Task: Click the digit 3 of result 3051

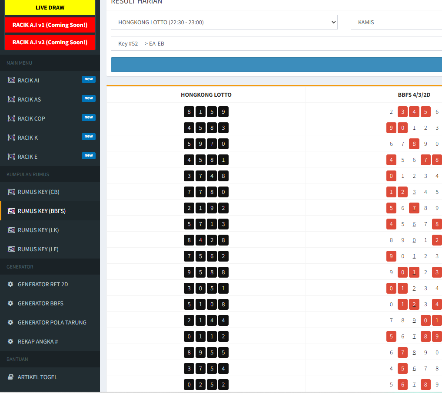Action: (189, 288)
